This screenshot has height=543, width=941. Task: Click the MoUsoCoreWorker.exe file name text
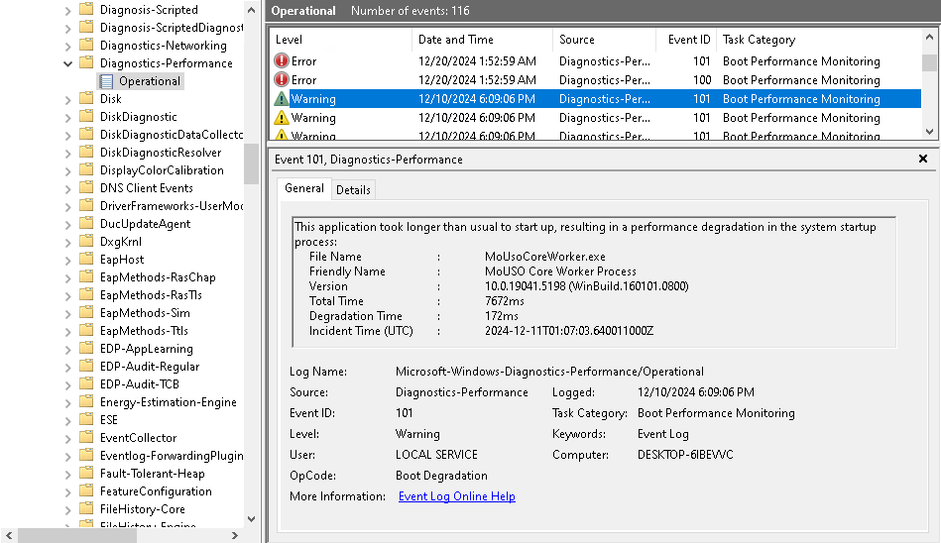pos(545,257)
